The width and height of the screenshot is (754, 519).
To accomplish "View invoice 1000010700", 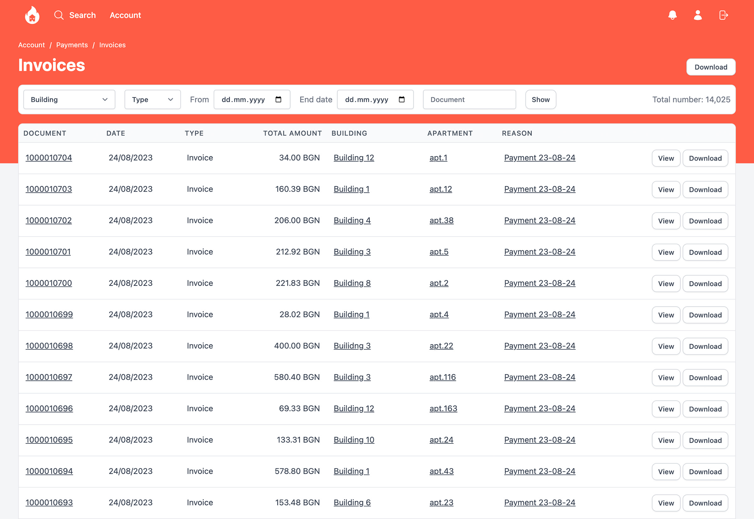I will 666,284.
